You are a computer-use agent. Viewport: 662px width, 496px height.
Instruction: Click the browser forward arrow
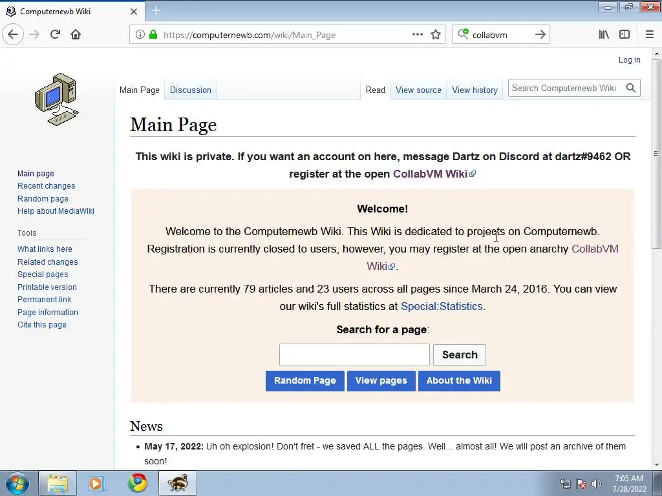(34, 35)
